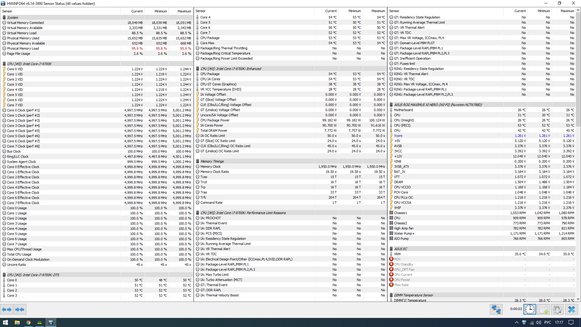This screenshot has width=581, height=327.
Task: Close sensor window with the blue X
Action: coord(571,309)
